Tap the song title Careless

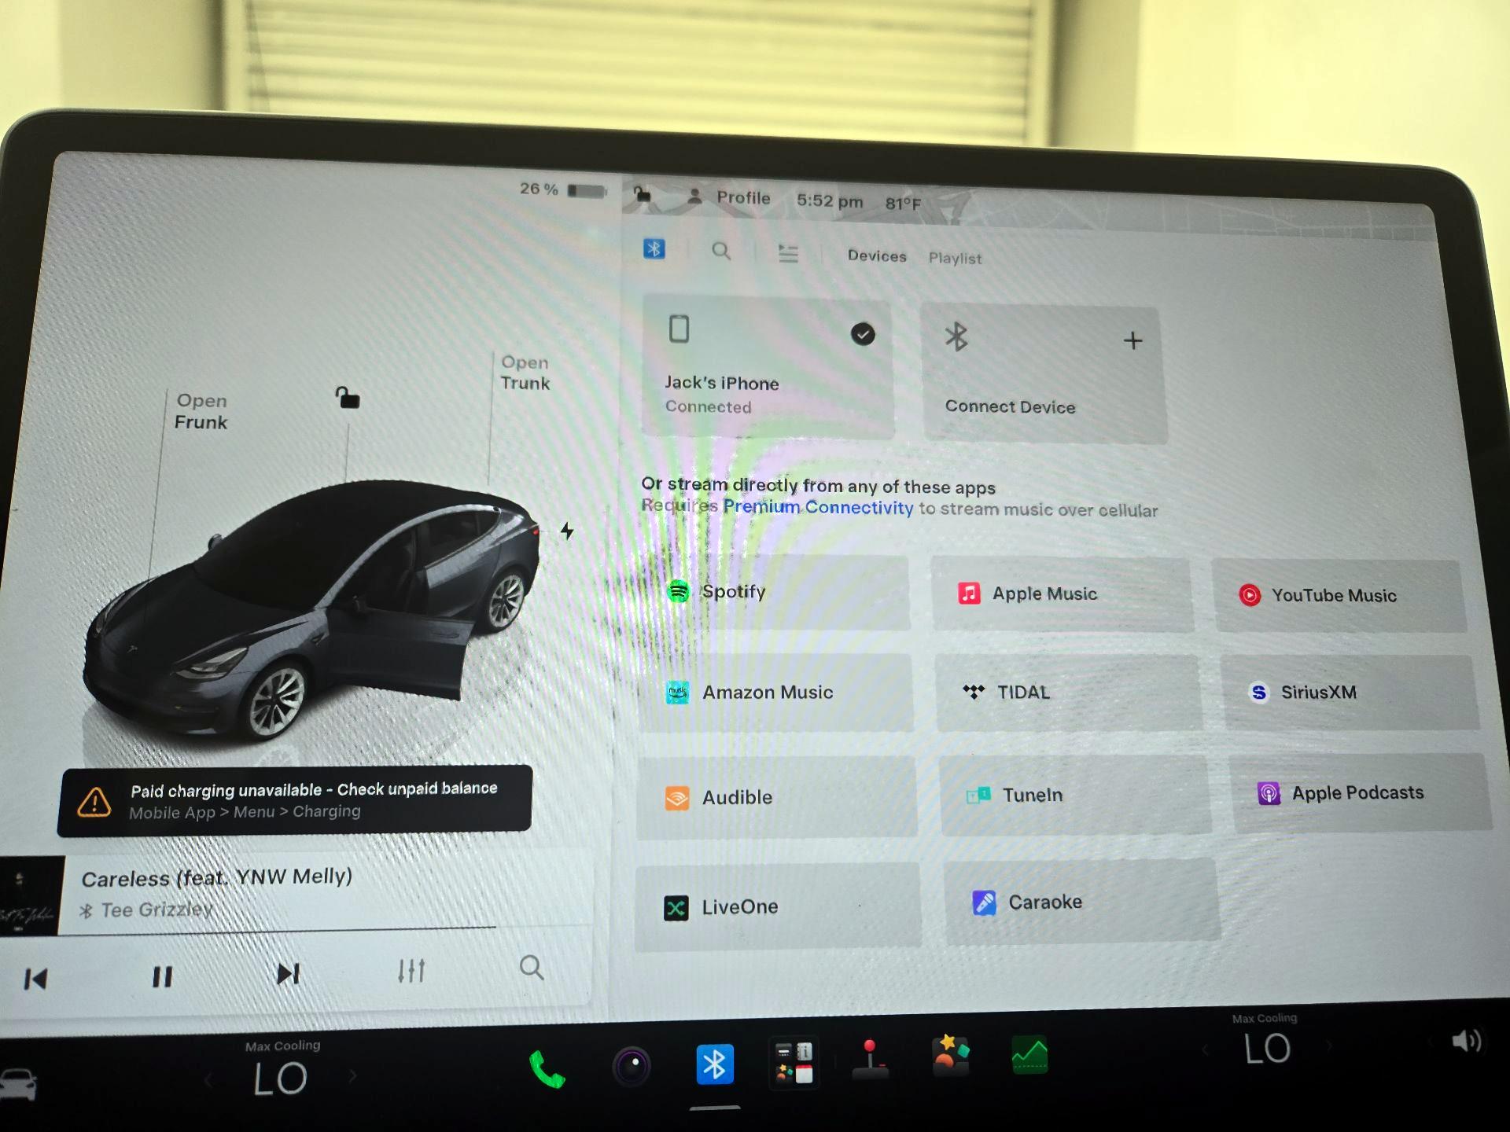click(217, 878)
